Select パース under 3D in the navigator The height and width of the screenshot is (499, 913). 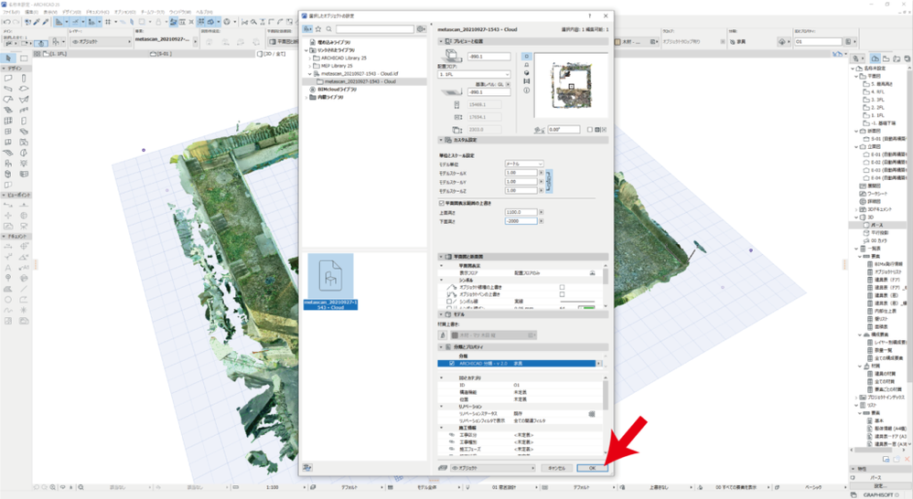[x=877, y=225]
